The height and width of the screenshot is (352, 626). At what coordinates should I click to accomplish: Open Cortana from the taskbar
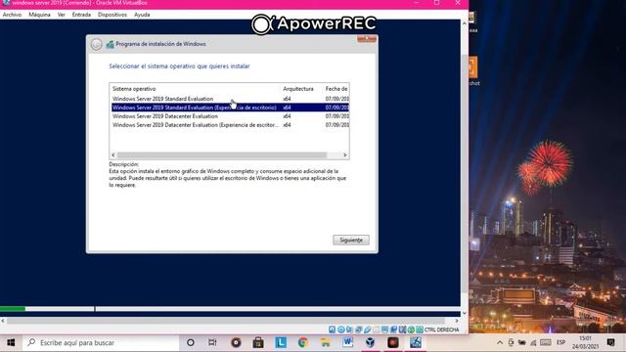coord(191,342)
